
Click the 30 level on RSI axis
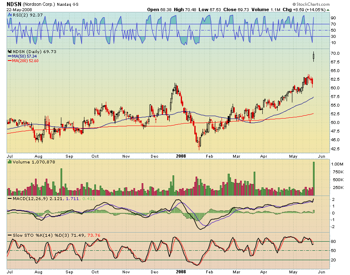pyautogui.click(x=333, y=36)
